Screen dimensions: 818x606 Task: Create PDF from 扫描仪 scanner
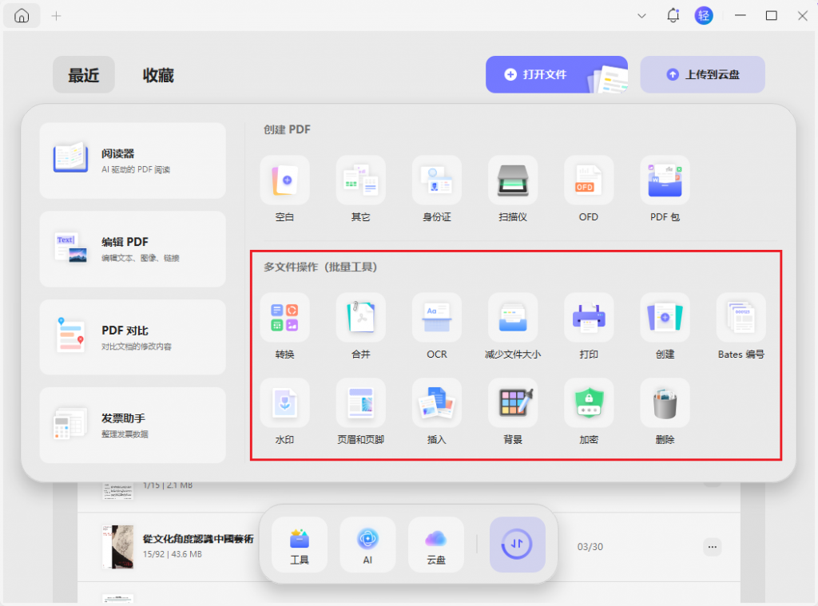coord(513,180)
